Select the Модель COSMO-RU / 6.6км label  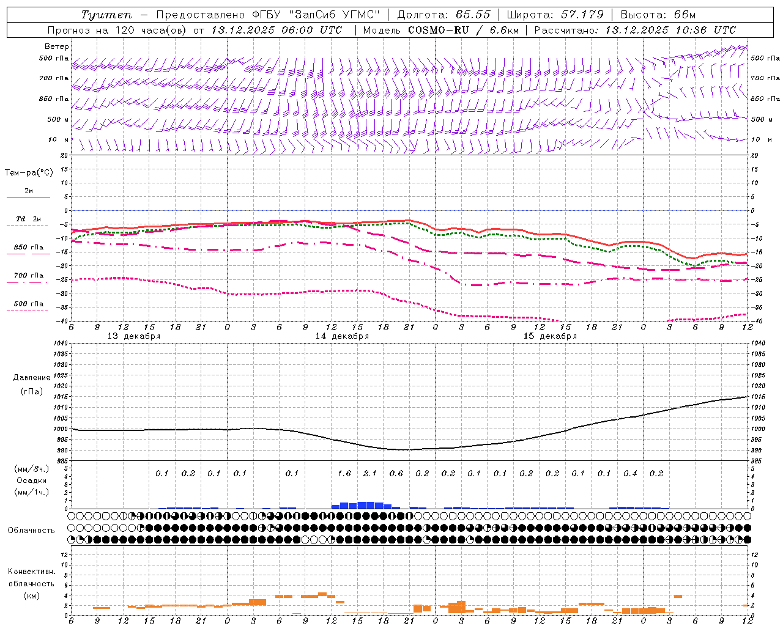tap(440, 30)
